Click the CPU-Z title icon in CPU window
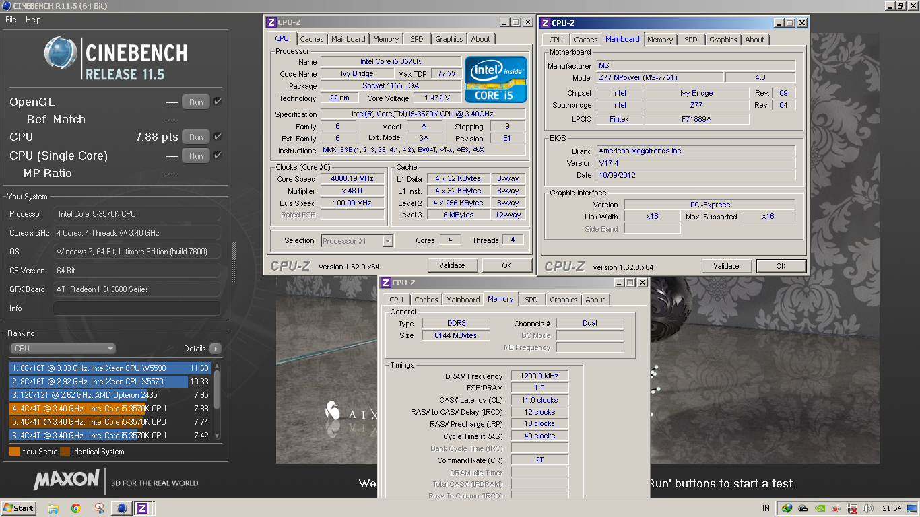Viewport: 920px width, 517px height. pyautogui.click(x=271, y=22)
